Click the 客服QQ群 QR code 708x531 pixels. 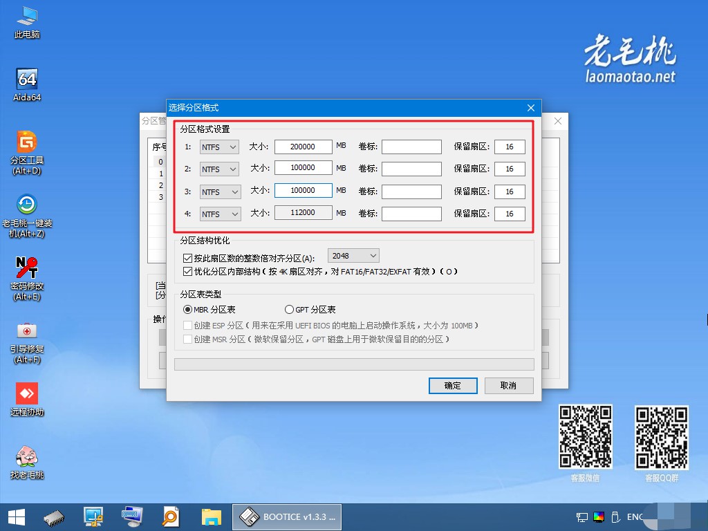pyautogui.click(x=662, y=438)
